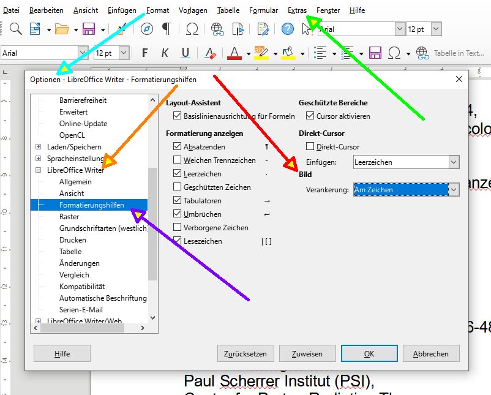Click the Tabelle in Text toolbar button
Image resolution: width=491 pixels, height=395 pixels.
point(459,53)
